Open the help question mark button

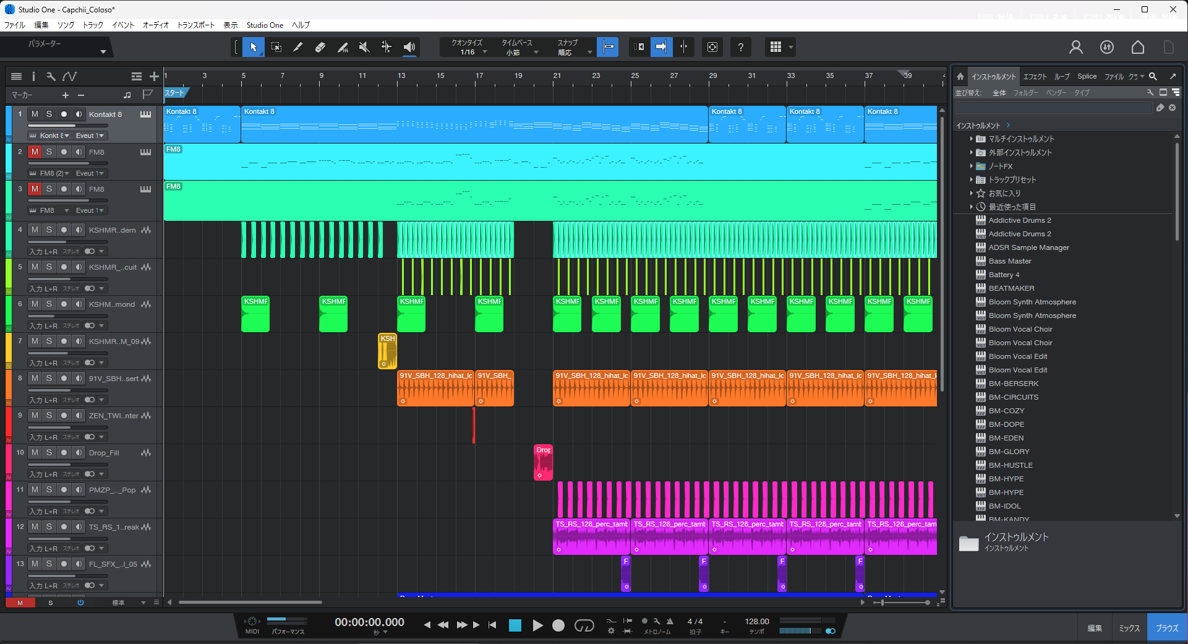point(740,47)
